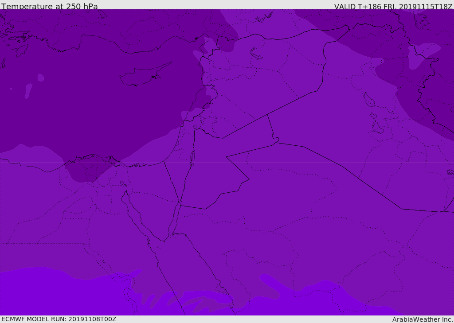Click 'ECMWF MODEL RUN: 20191108T00Z' text

pos(59,319)
